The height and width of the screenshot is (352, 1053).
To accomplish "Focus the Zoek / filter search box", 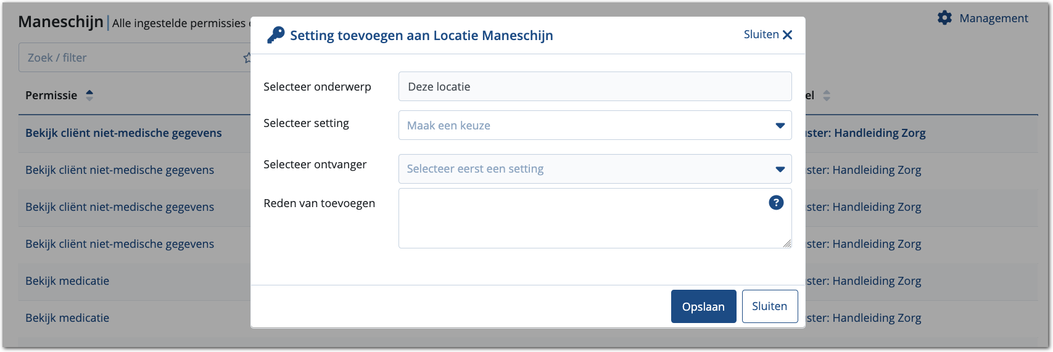I will (x=130, y=58).
